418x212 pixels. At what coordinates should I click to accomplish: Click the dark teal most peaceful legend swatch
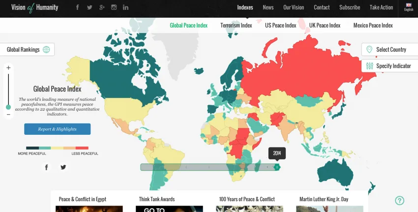[32, 148]
